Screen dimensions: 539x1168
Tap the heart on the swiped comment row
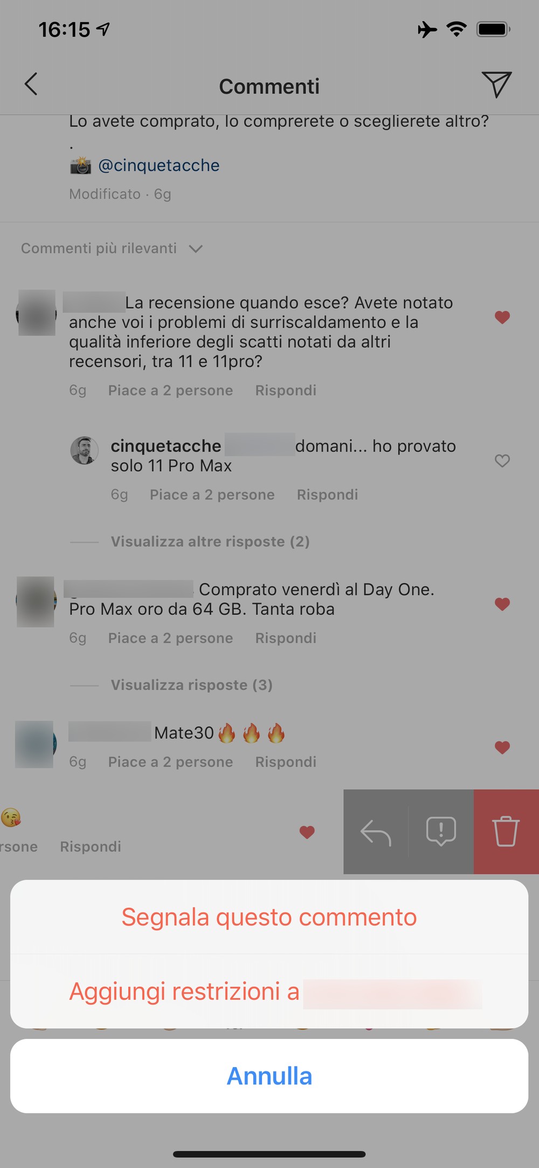point(307,832)
